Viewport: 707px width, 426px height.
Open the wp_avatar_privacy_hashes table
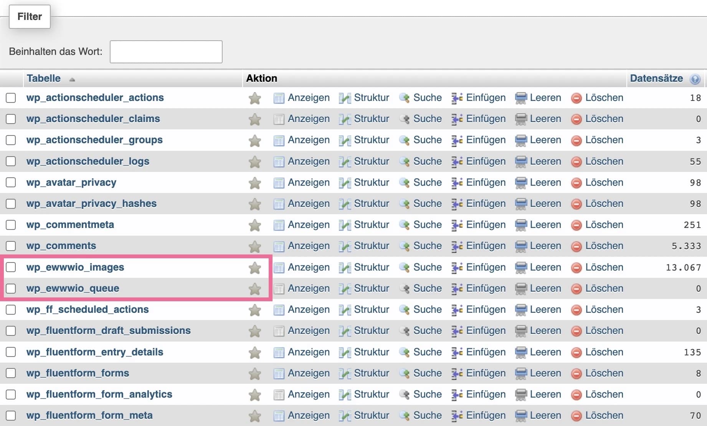tap(91, 203)
